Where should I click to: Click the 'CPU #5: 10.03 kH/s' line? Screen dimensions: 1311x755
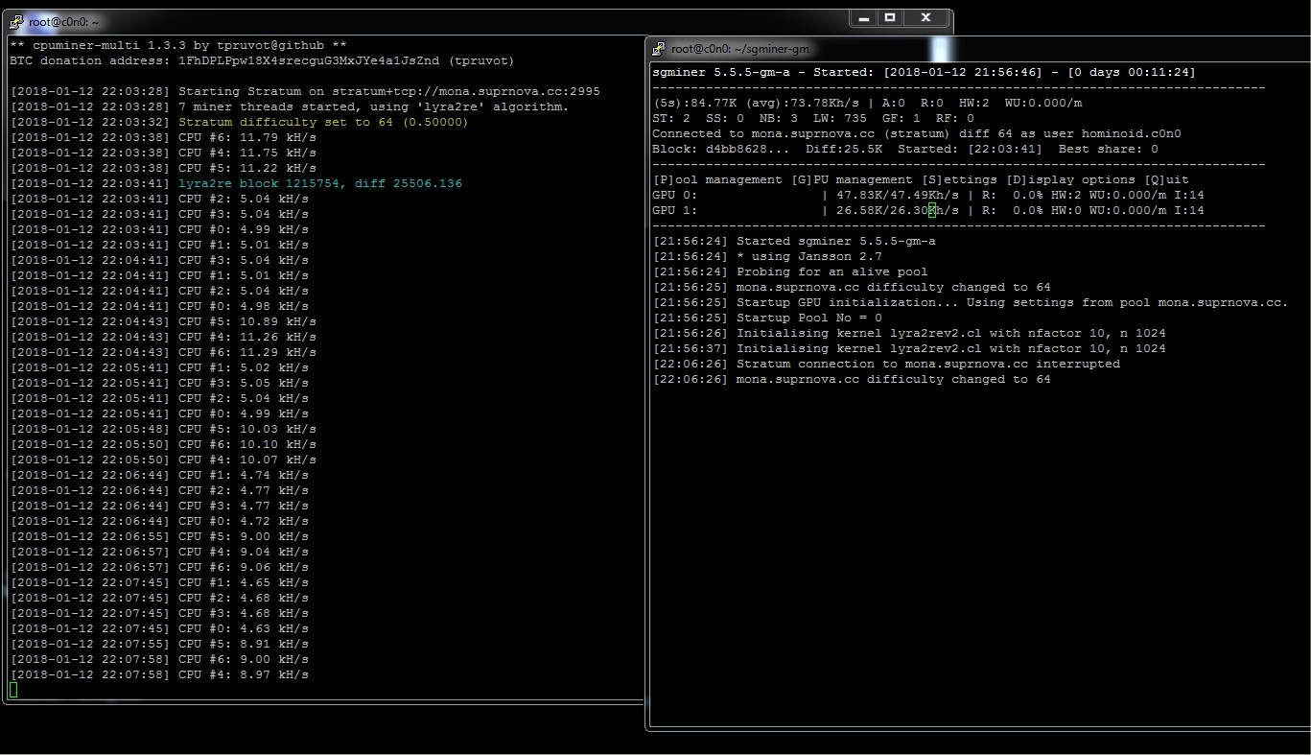pos(163,429)
